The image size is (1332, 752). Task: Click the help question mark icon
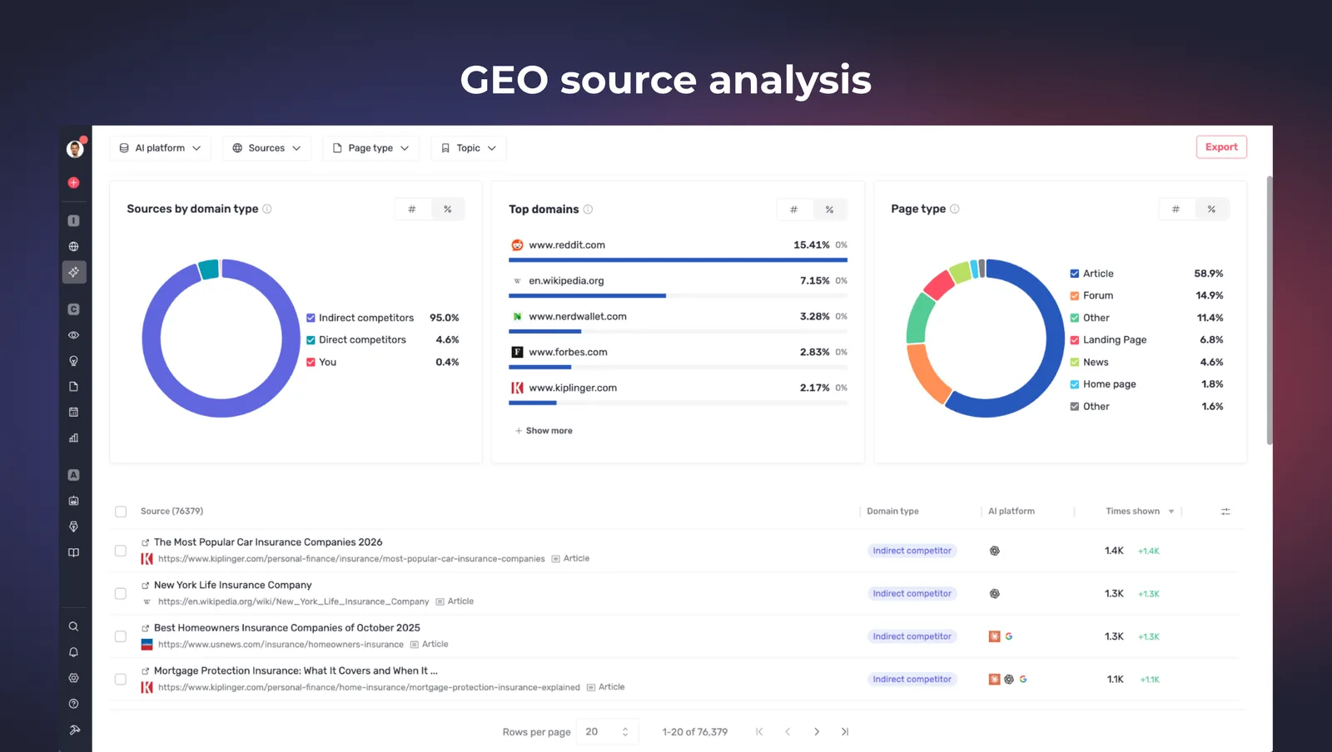tap(73, 704)
